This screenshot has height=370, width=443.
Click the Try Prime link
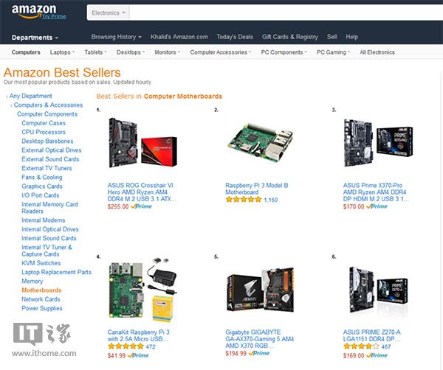[x=54, y=16]
